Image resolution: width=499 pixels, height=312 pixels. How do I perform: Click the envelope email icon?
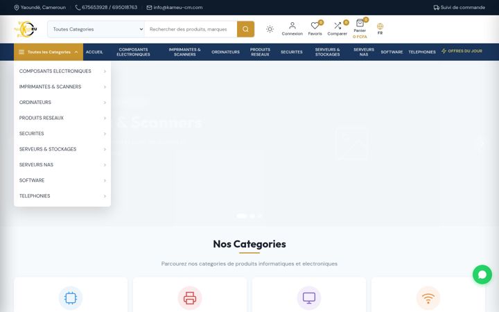click(x=149, y=8)
